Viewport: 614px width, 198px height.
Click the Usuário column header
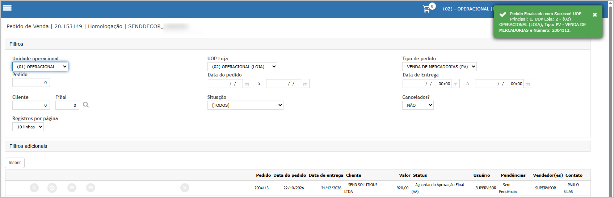(481, 175)
